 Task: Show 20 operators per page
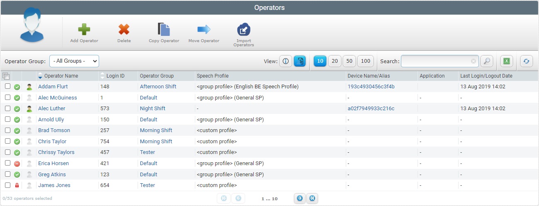pyautogui.click(x=335, y=61)
